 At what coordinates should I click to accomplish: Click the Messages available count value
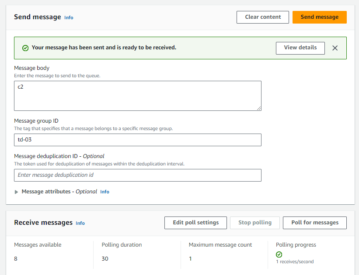coord(16,258)
